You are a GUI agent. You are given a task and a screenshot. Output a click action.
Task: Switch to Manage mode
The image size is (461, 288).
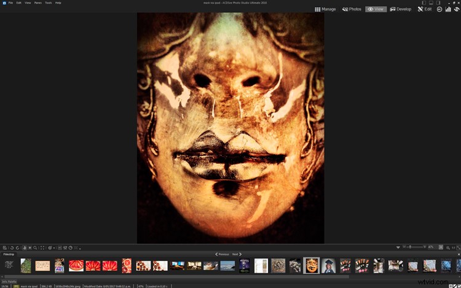click(325, 9)
